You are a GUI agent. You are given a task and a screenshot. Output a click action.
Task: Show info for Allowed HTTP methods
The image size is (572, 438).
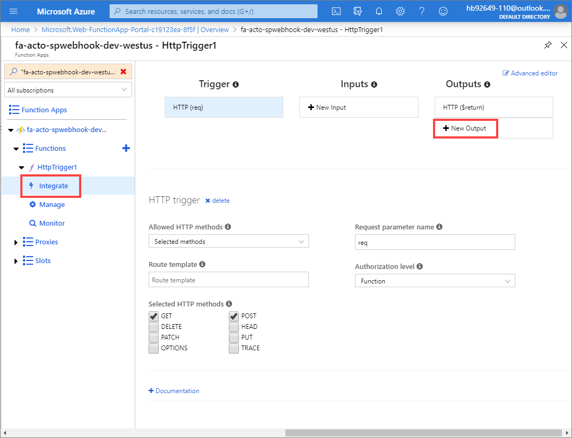(x=228, y=227)
